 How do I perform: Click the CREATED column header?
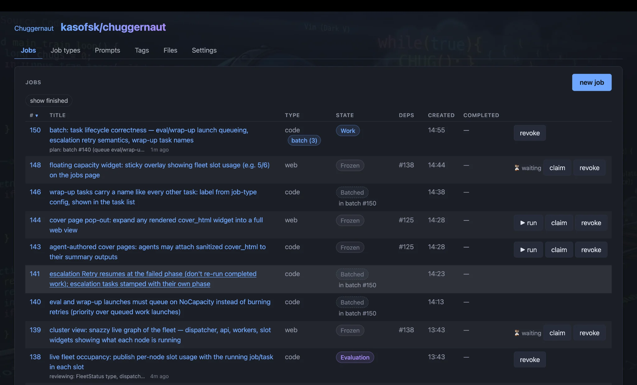pos(441,115)
